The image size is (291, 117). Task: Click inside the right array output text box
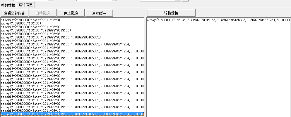pyautogui.click(x=218, y=67)
